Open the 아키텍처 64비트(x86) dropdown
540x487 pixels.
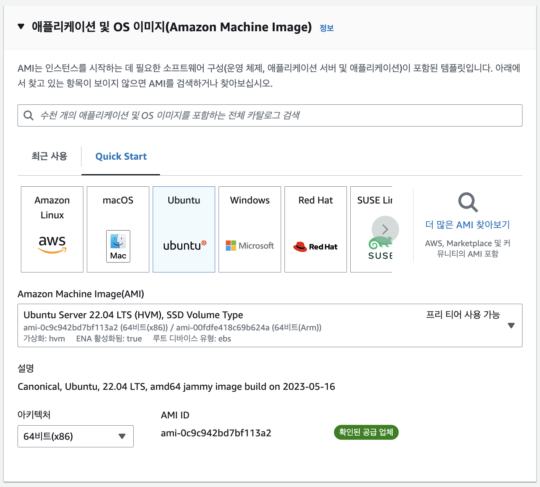point(75,436)
